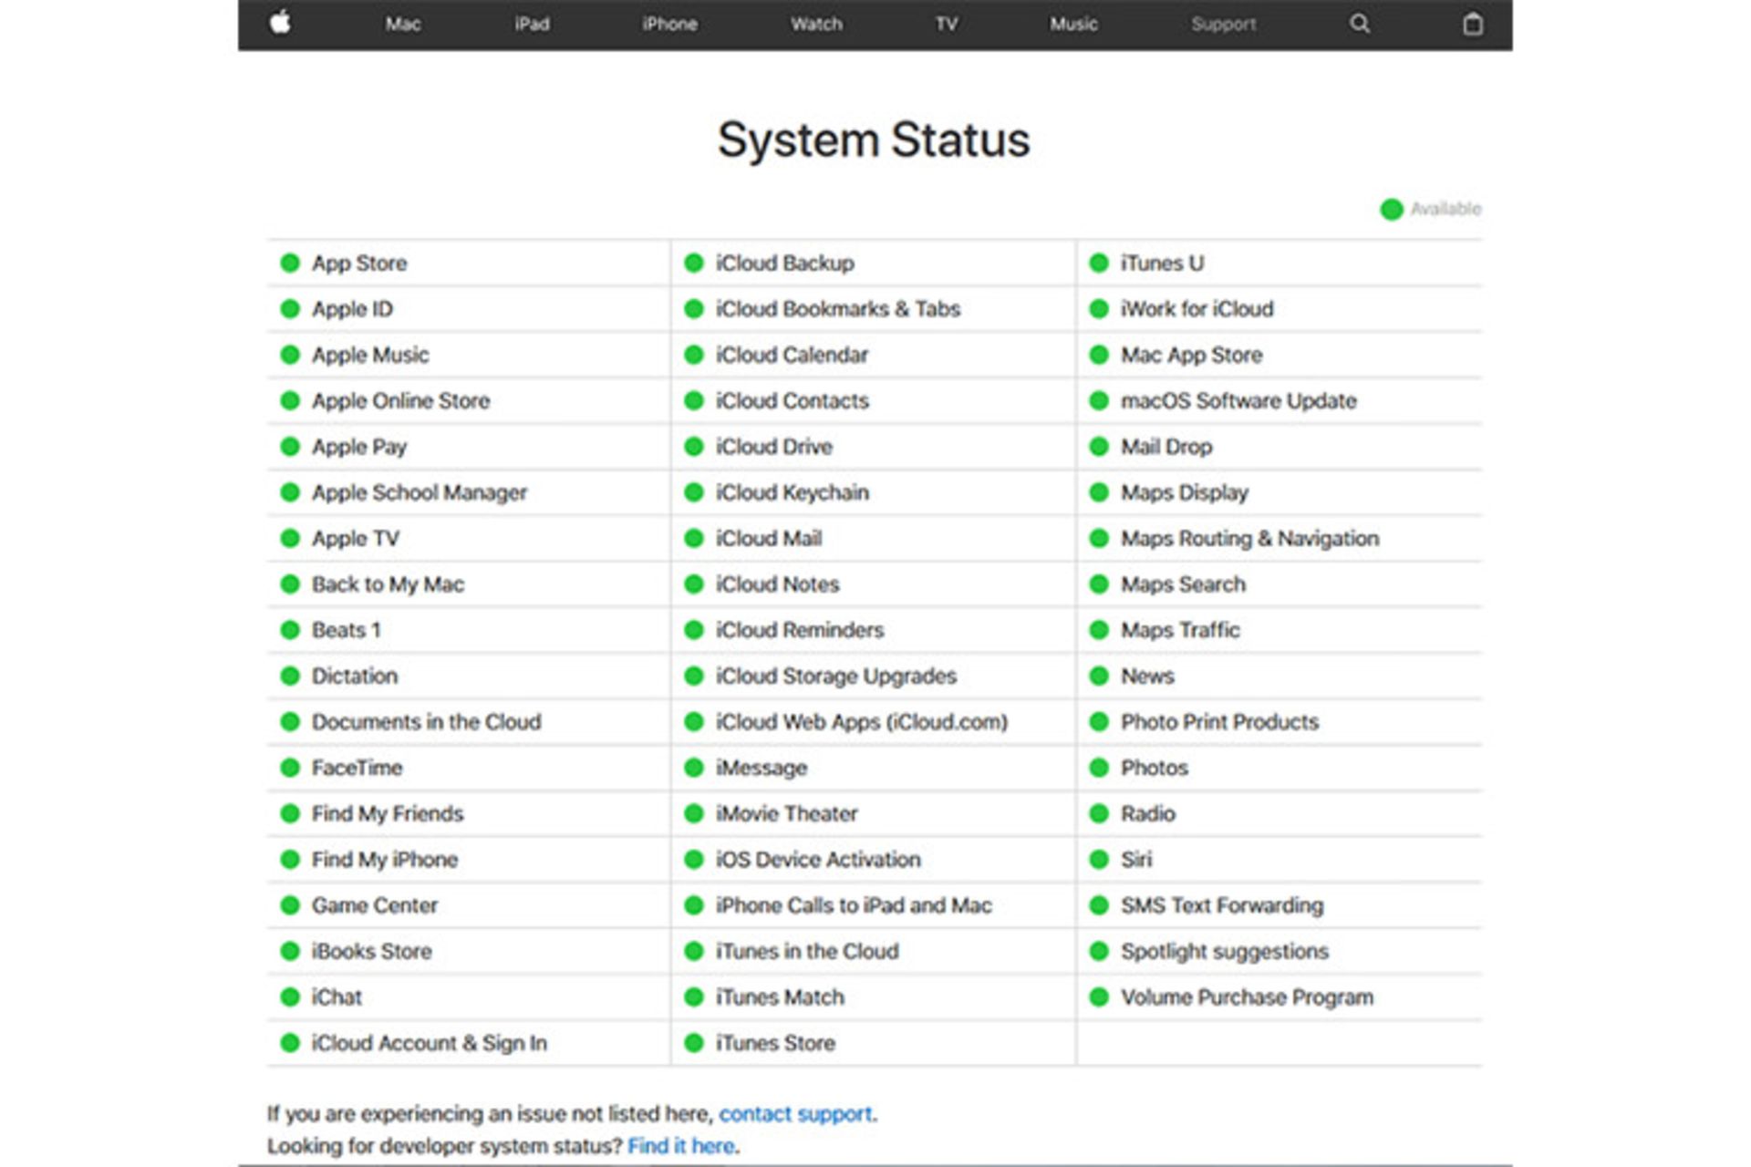Click green status dot beside iCloud Drive
The width and height of the screenshot is (1751, 1167).
coord(694,447)
